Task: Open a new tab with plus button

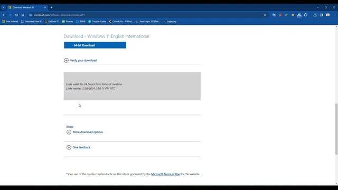Action: (x=51, y=7)
